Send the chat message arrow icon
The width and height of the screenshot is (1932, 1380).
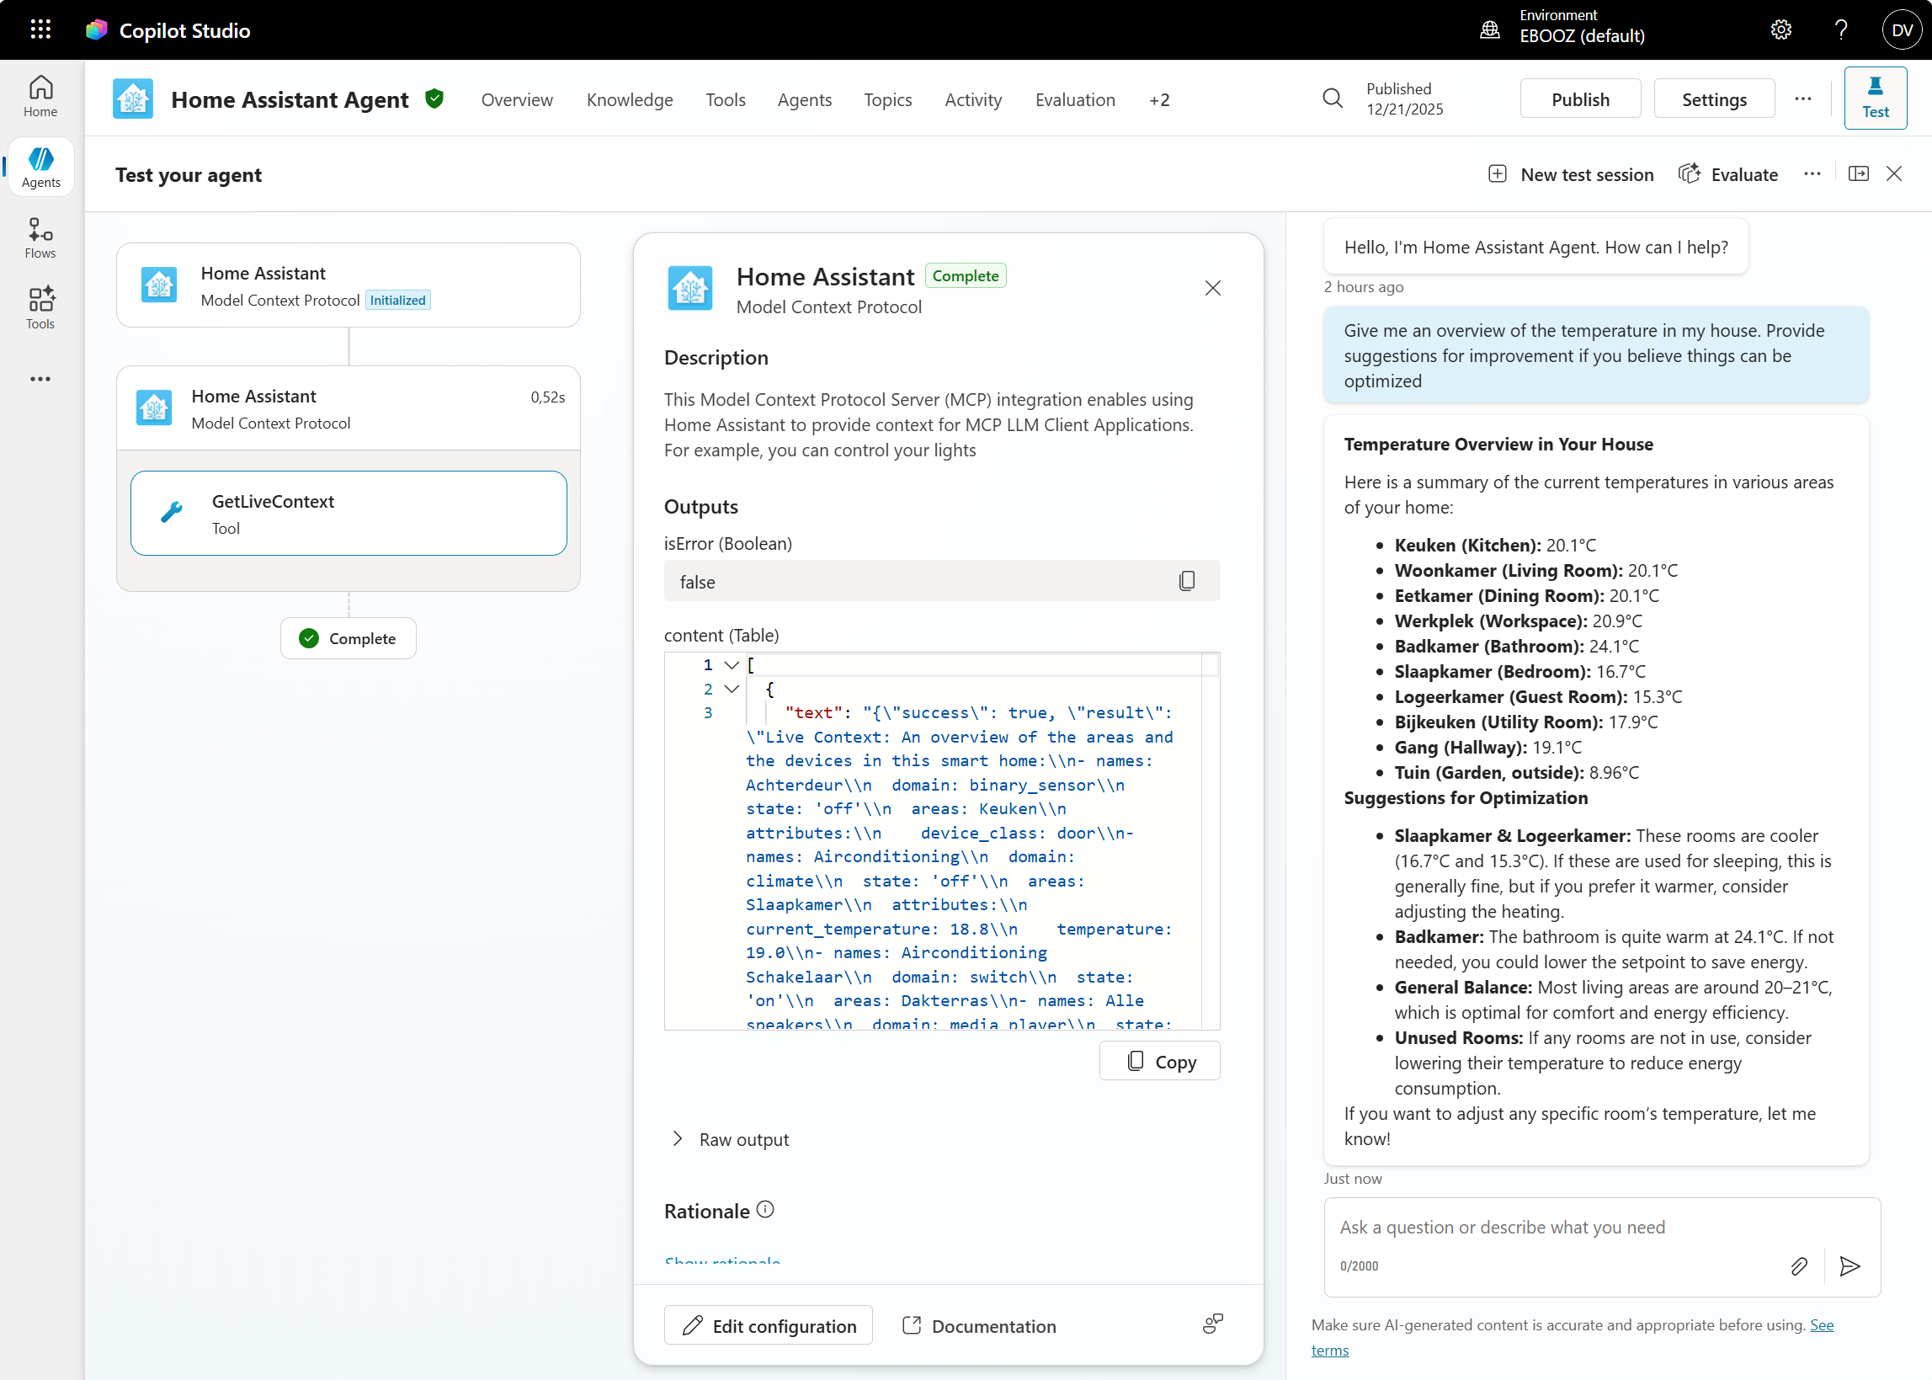click(x=1850, y=1266)
